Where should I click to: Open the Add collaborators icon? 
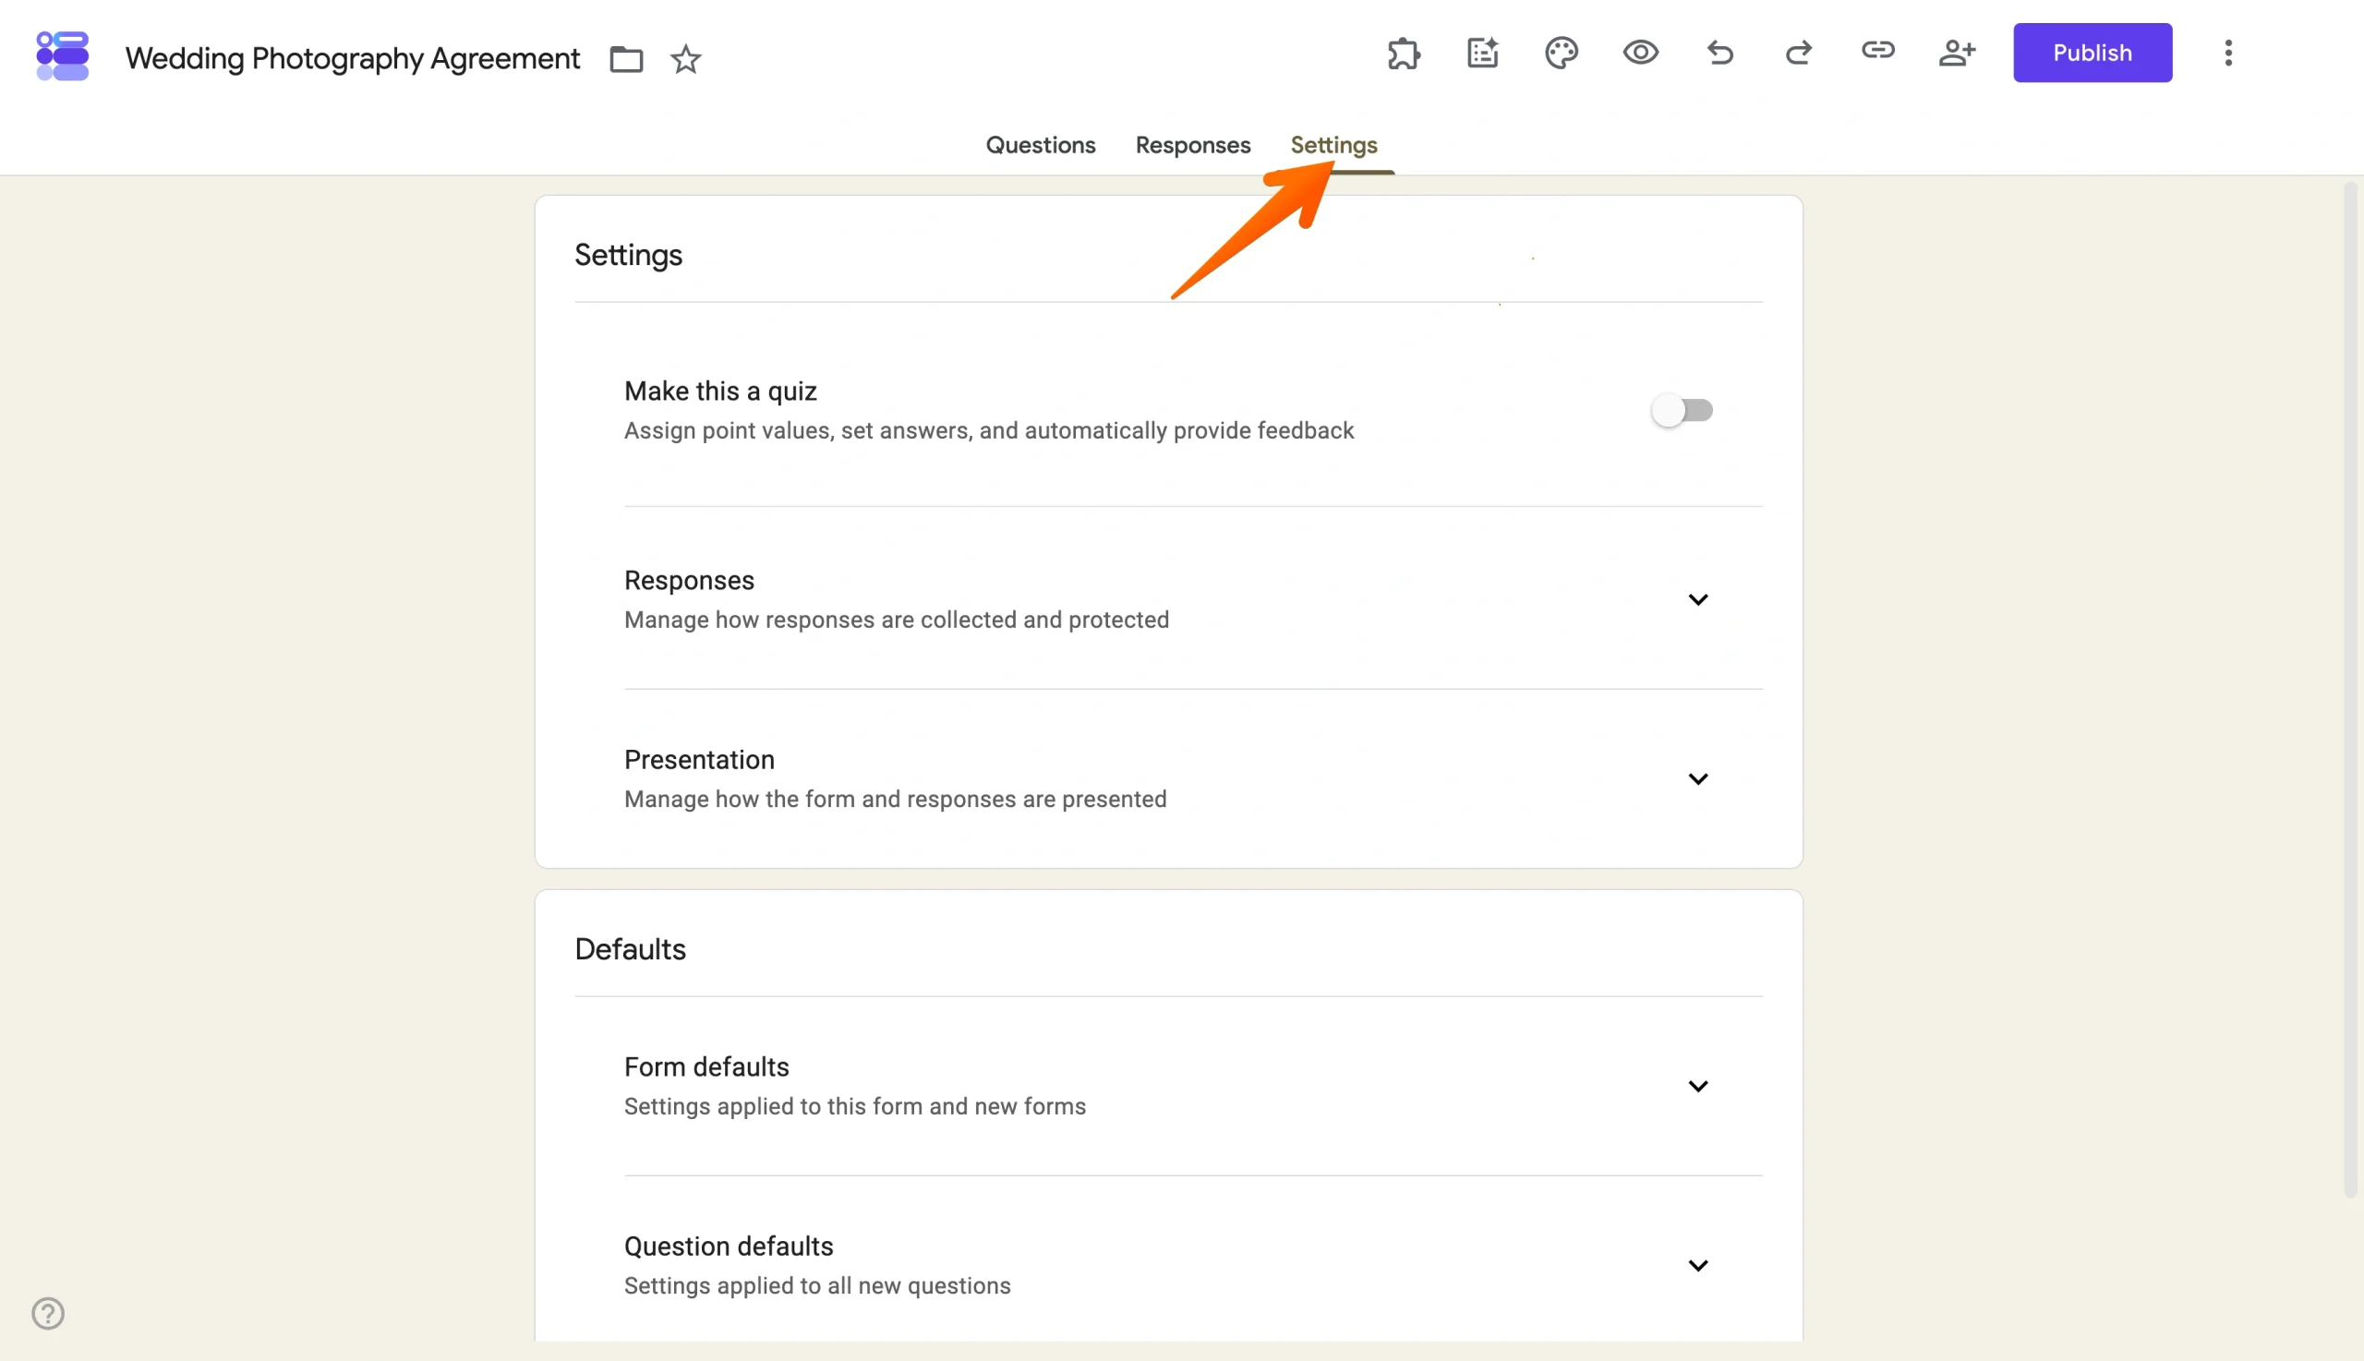[x=1957, y=54]
